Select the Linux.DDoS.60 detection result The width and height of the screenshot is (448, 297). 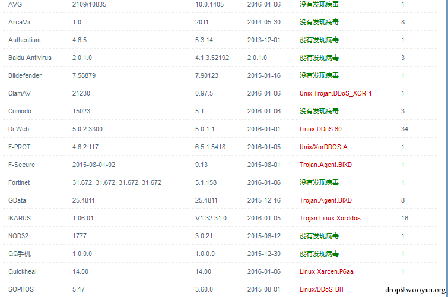320,129
